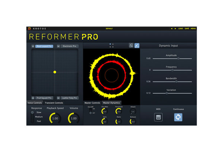Click the previous preset arrow

pos(171,28)
